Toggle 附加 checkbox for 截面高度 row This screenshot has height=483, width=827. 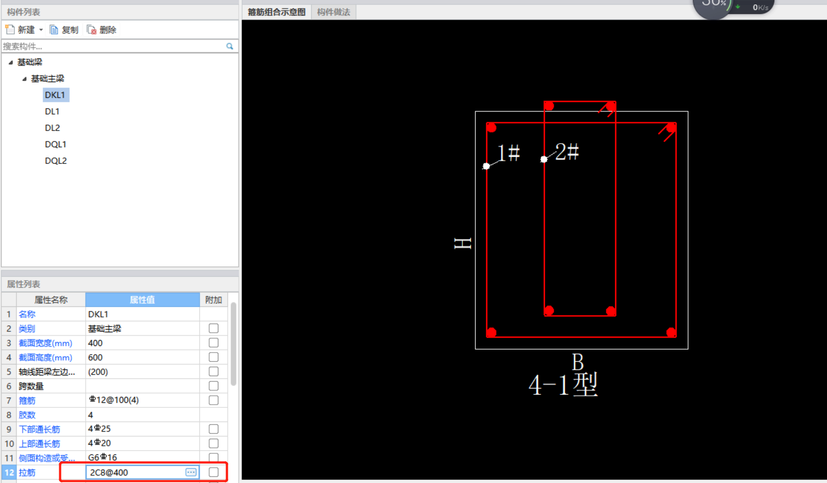pos(213,357)
